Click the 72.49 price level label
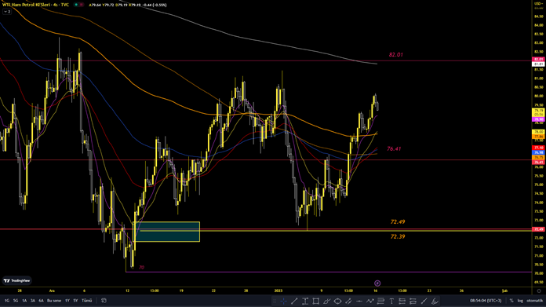 (398, 222)
